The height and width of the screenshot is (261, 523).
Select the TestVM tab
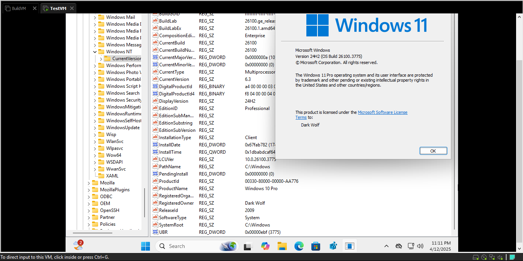[x=58, y=8]
